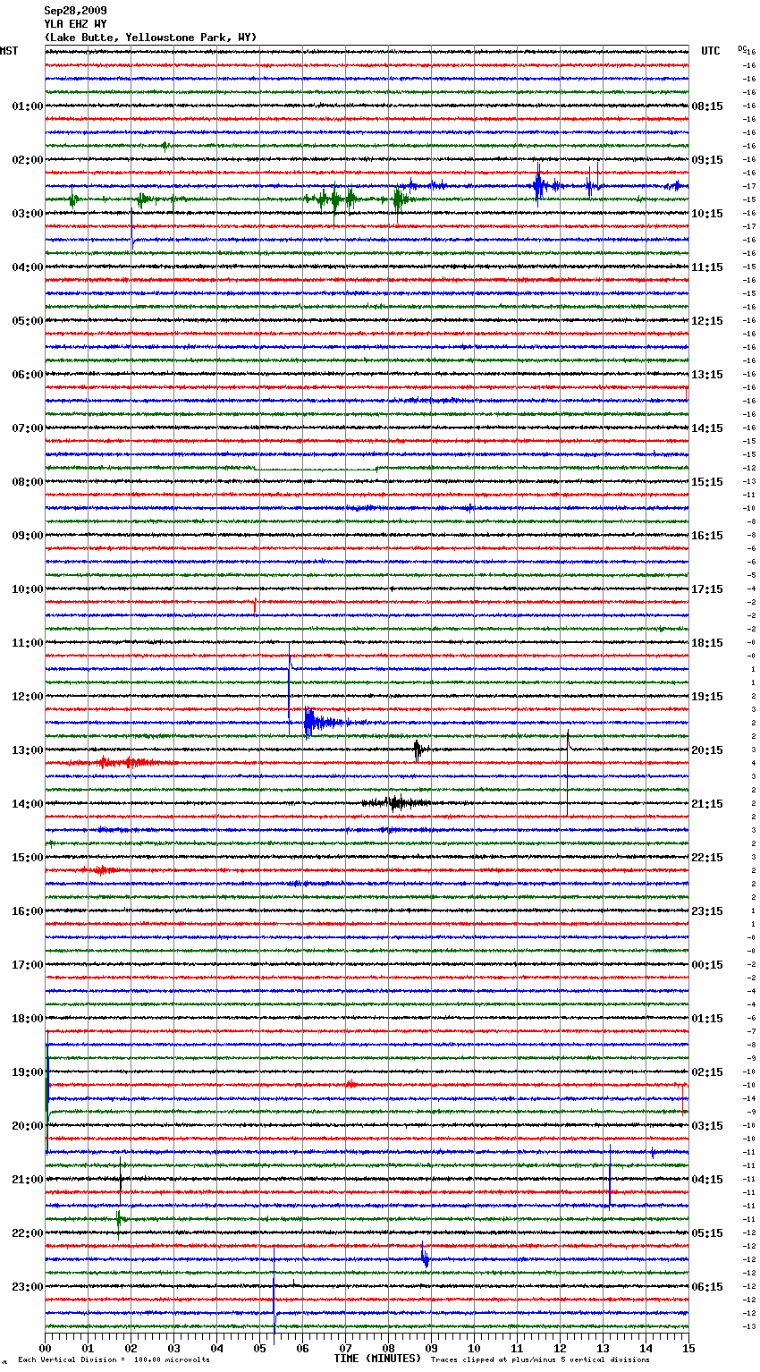
Task: Select the 10:00 MST time label
Action: (28, 589)
